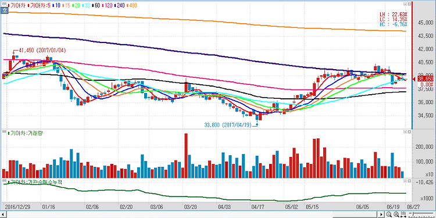Viewport: 436px width, 218px height.
Task: Select the 10 moving average legend
Action: 56,5
